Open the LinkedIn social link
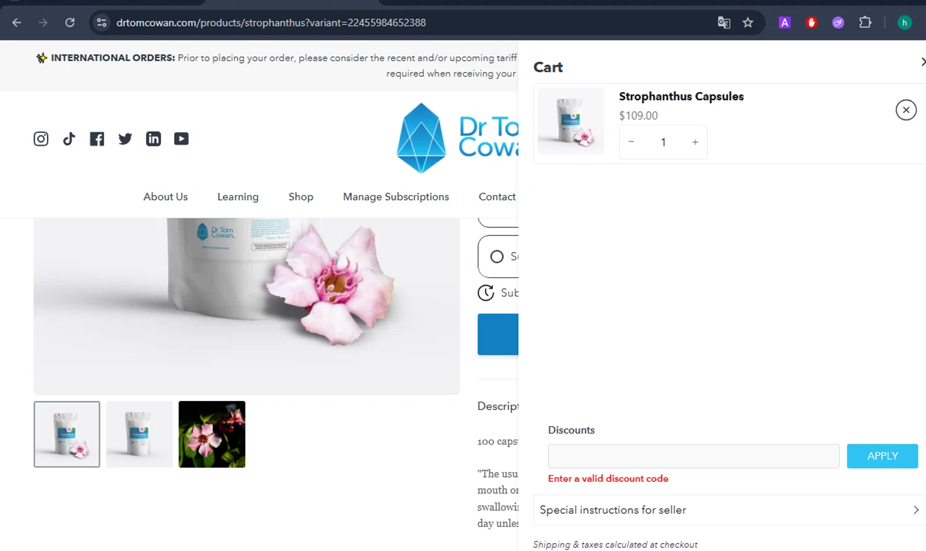 (153, 139)
